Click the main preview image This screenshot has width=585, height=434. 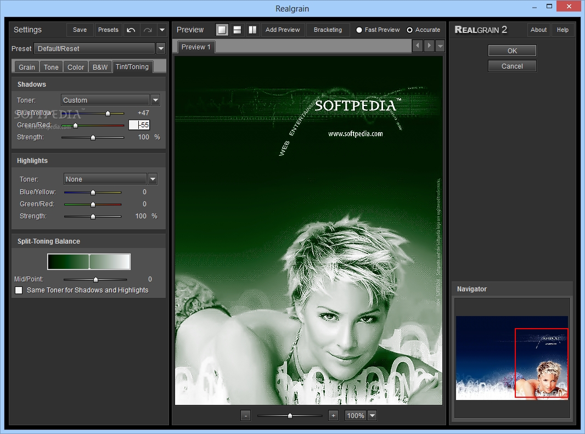point(308,230)
